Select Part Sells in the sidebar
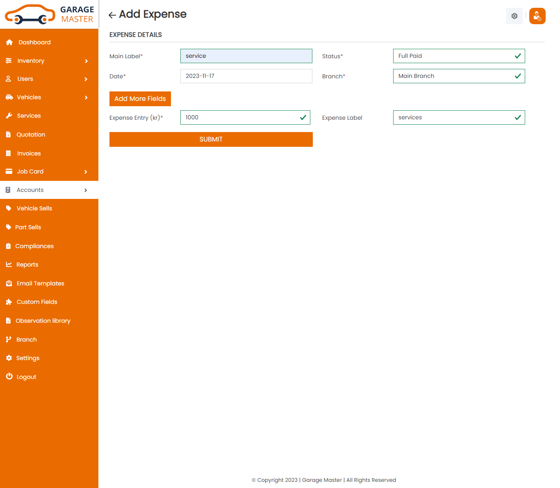The width and height of the screenshot is (560, 488). pyautogui.click(x=28, y=227)
